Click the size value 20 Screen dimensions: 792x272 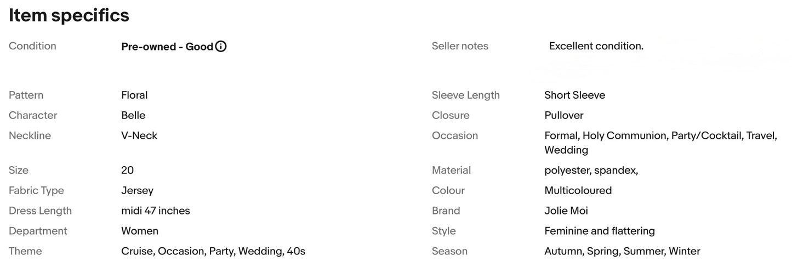(127, 170)
